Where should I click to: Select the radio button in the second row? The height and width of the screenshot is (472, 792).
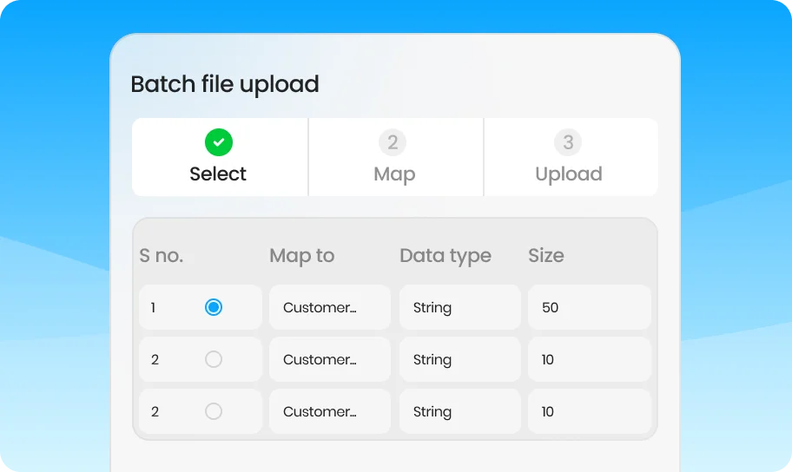click(214, 359)
